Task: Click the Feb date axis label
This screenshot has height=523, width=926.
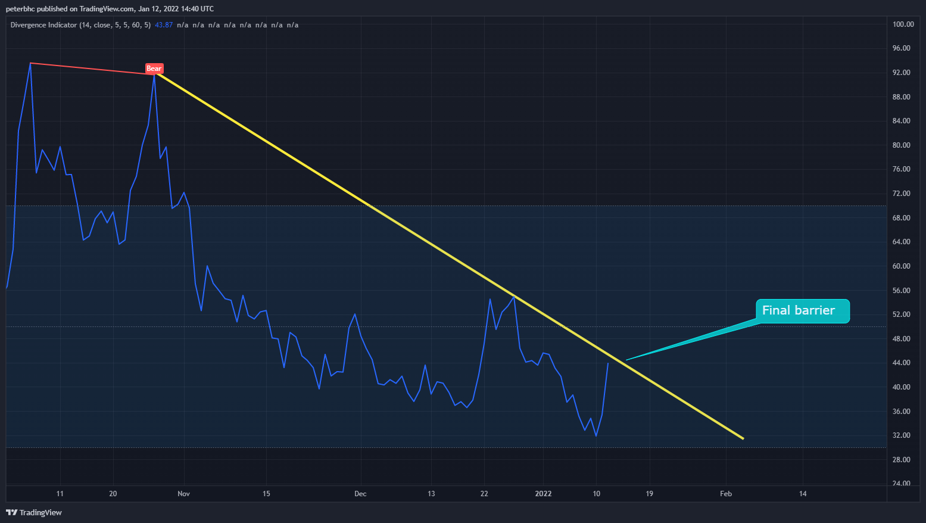Action: [x=726, y=494]
